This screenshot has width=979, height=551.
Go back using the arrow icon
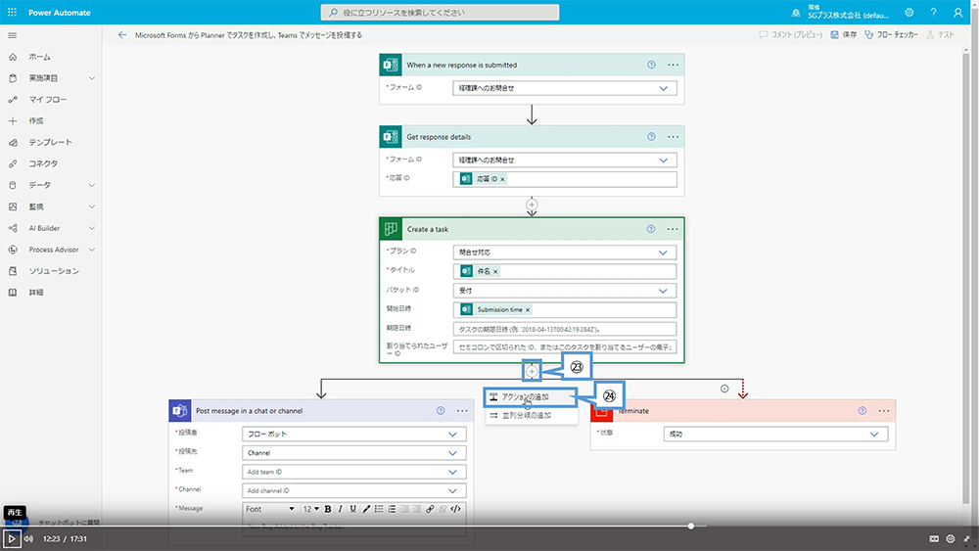click(121, 35)
